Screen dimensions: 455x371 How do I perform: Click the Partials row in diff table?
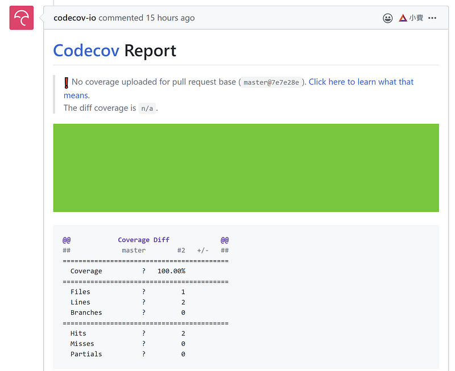pos(86,354)
